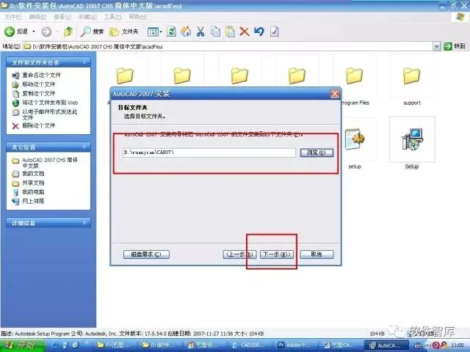Open the 帮助 menu
Viewport: 470px width, 352px height.
[x=137, y=17]
